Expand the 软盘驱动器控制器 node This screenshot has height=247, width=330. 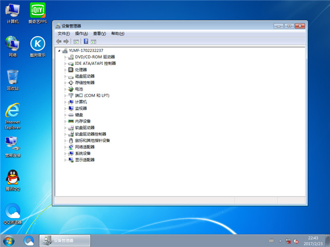click(x=65, y=134)
